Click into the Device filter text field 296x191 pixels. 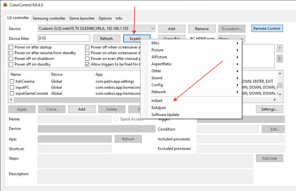[x=64, y=38]
